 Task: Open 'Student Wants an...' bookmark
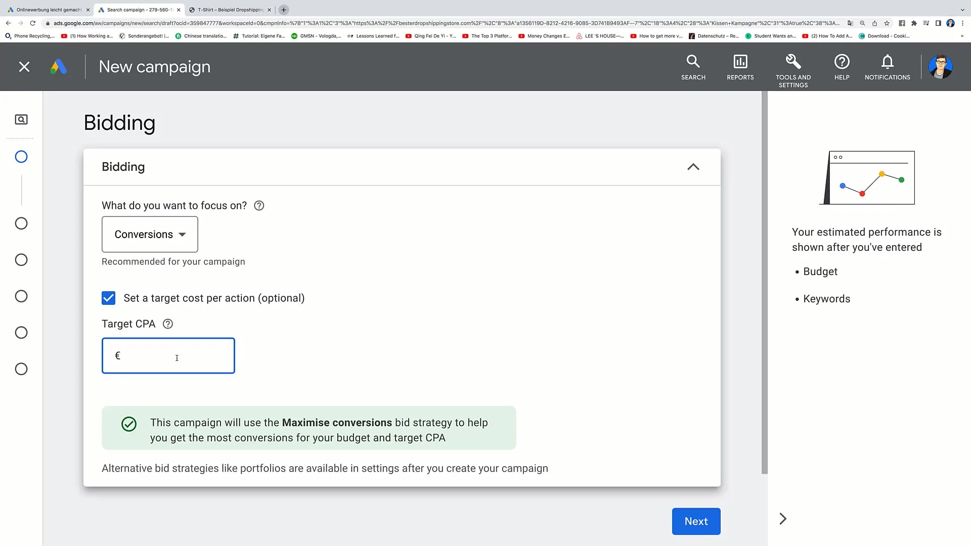pyautogui.click(x=771, y=36)
